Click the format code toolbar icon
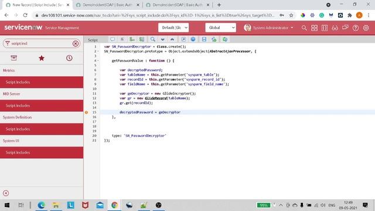Screen dimensions: 375x211 (x=122, y=39)
